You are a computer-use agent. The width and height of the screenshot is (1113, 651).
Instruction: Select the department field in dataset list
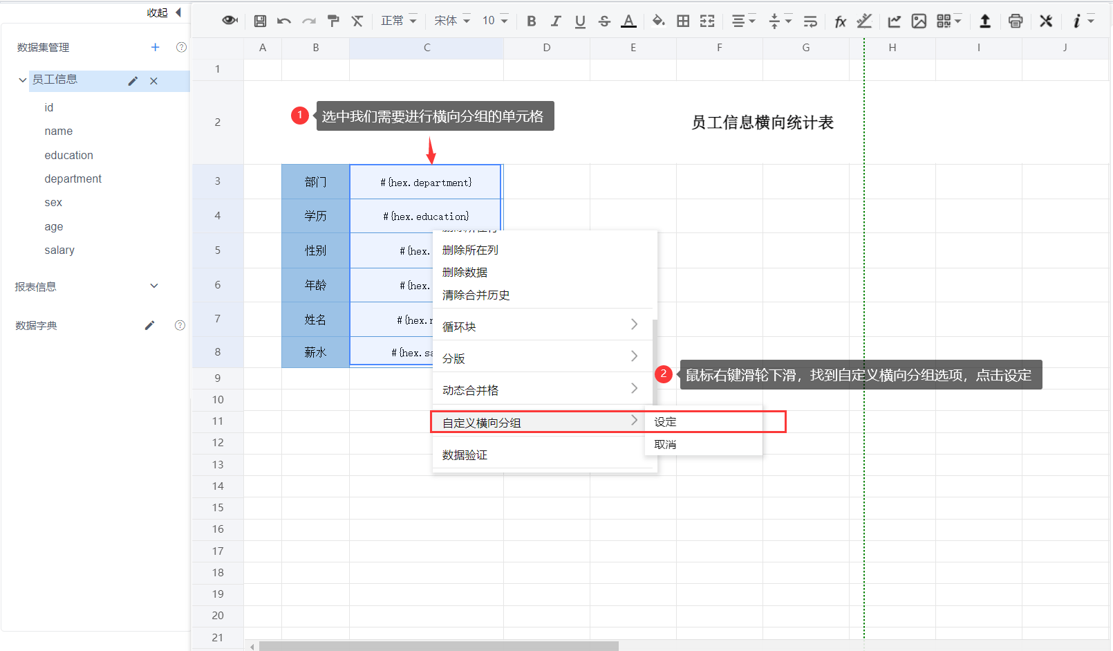coord(73,178)
